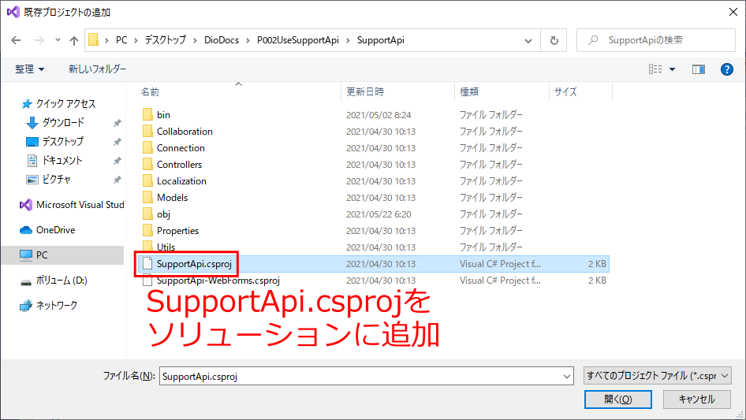Select the Properties folder
746x420 pixels.
point(178,231)
